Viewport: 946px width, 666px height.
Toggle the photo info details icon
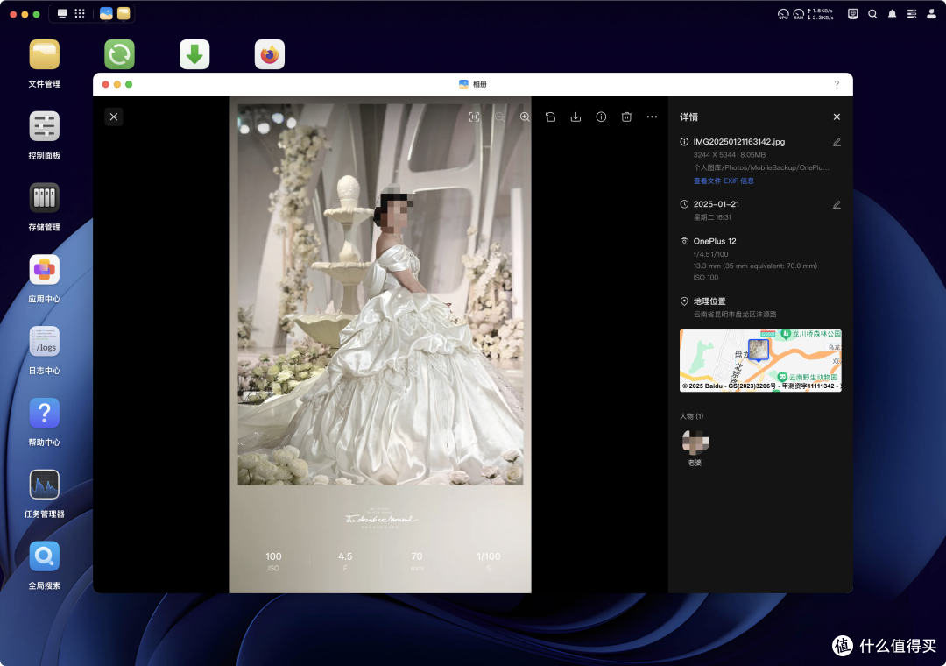(601, 117)
